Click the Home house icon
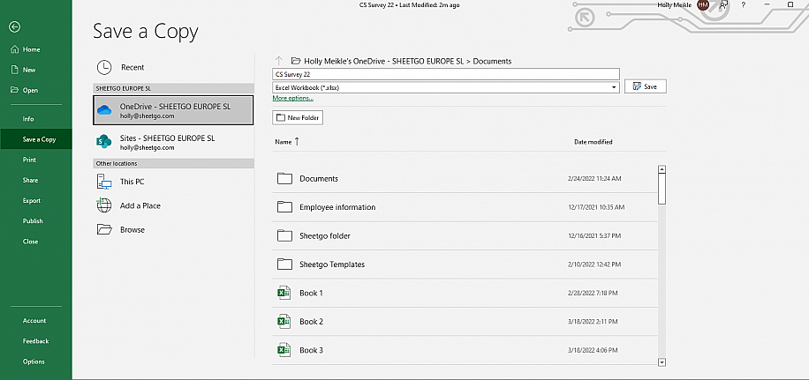 14,49
